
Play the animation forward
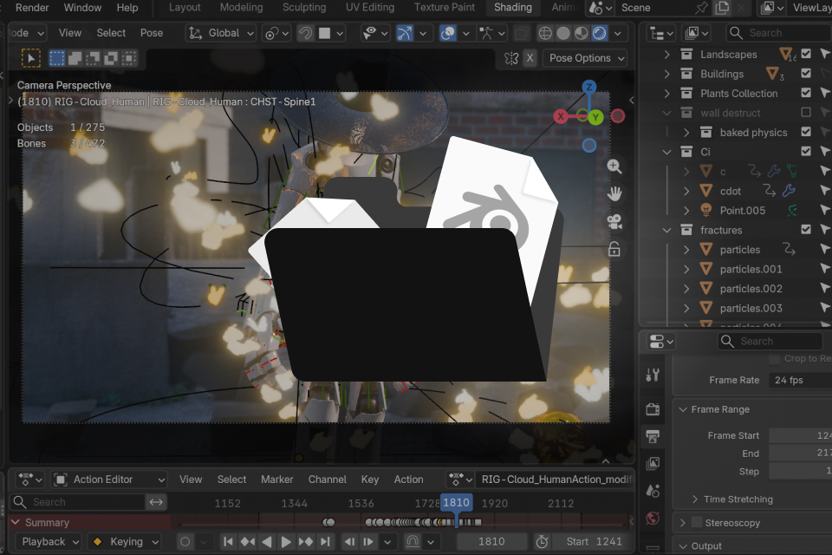[286, 542]
